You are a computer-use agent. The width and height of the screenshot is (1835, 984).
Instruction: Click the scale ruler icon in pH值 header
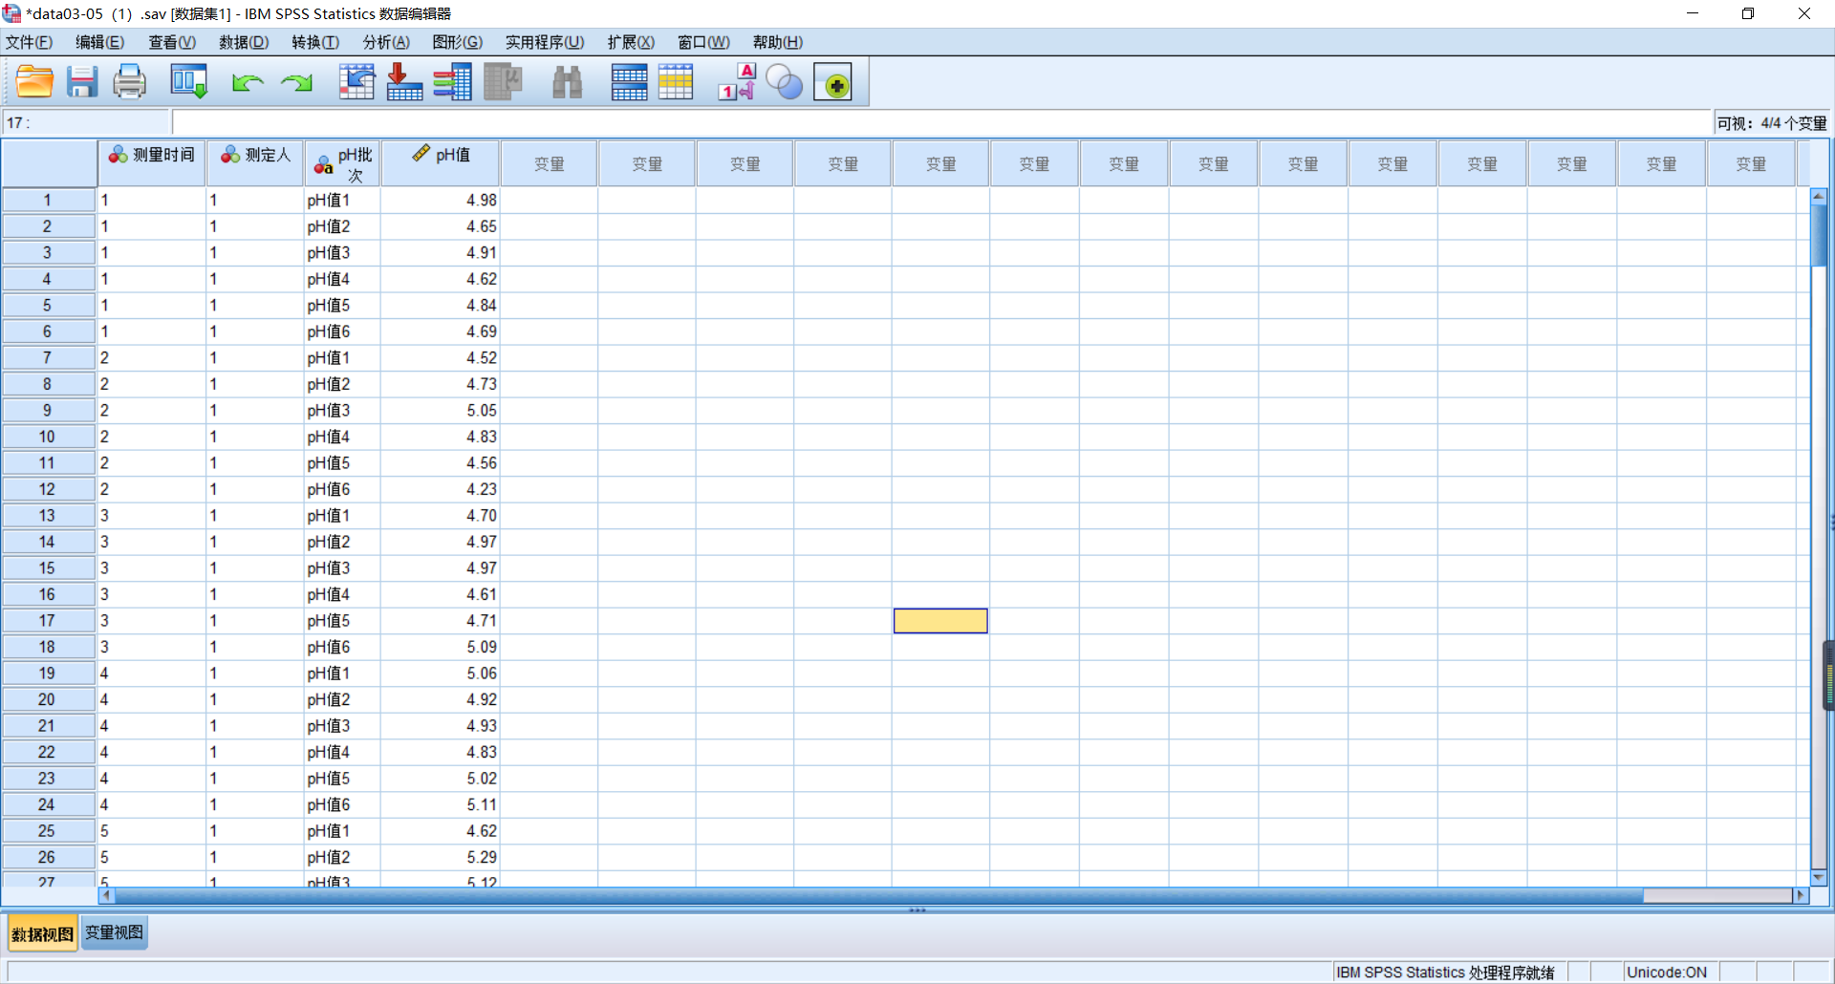pos(421,154)
